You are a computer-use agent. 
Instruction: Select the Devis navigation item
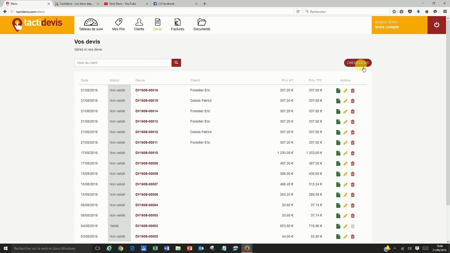[x=157, y=25]
